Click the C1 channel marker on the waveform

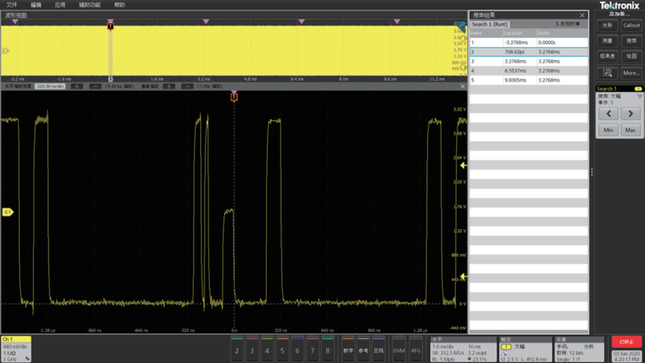(6, 212)
